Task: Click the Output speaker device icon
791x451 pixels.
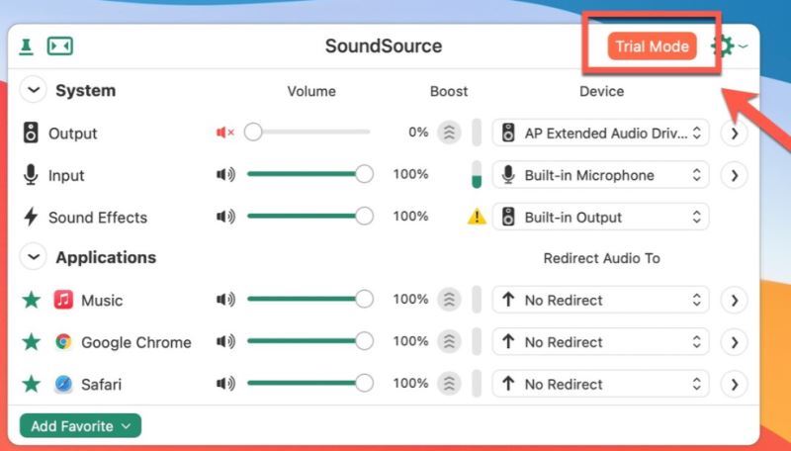Action: (31, 133)
